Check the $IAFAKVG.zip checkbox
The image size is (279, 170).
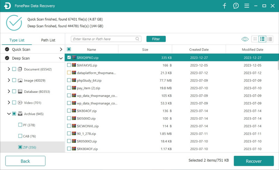click(69, 65)
